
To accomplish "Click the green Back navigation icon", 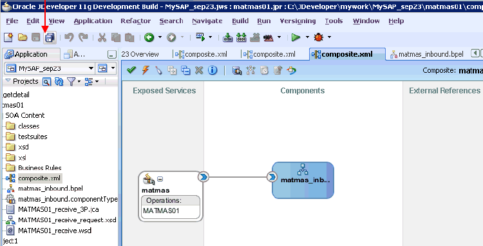I will tap(149, 37).
